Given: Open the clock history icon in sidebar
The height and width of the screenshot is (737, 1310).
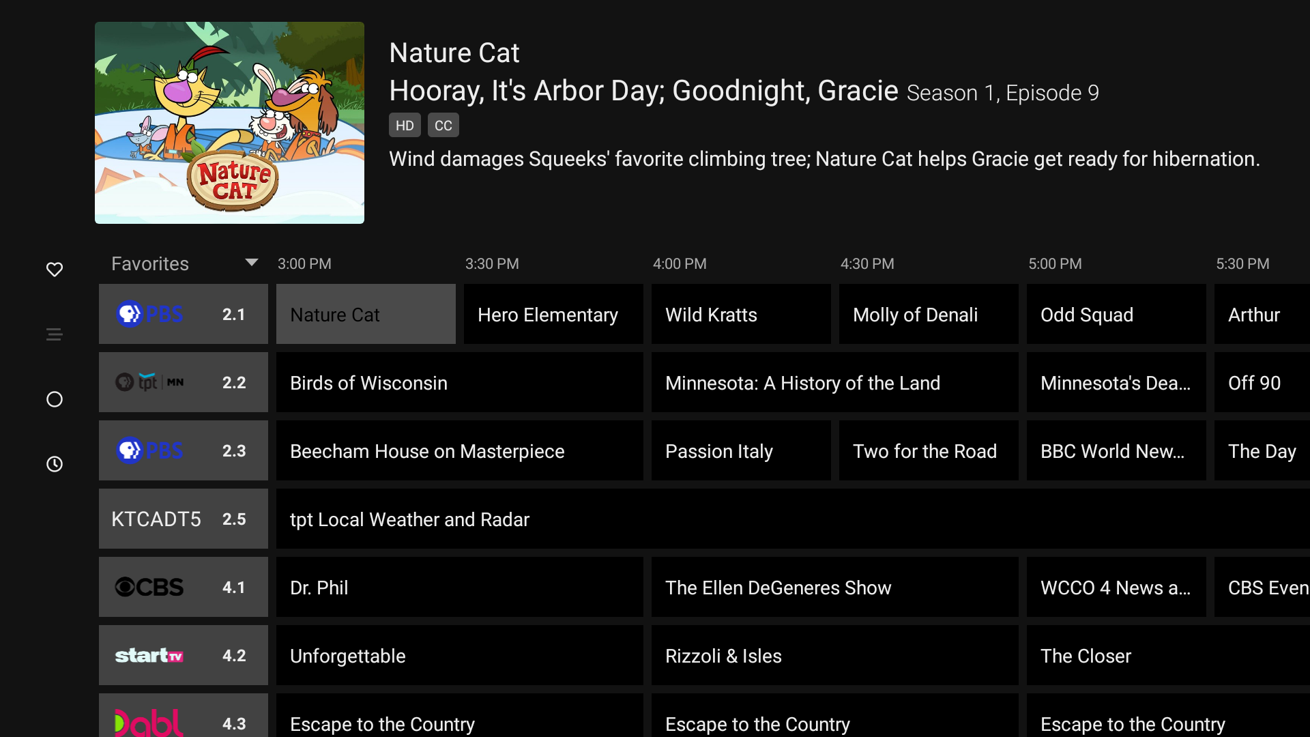Looking at the screenshot, I should (55, 464).
